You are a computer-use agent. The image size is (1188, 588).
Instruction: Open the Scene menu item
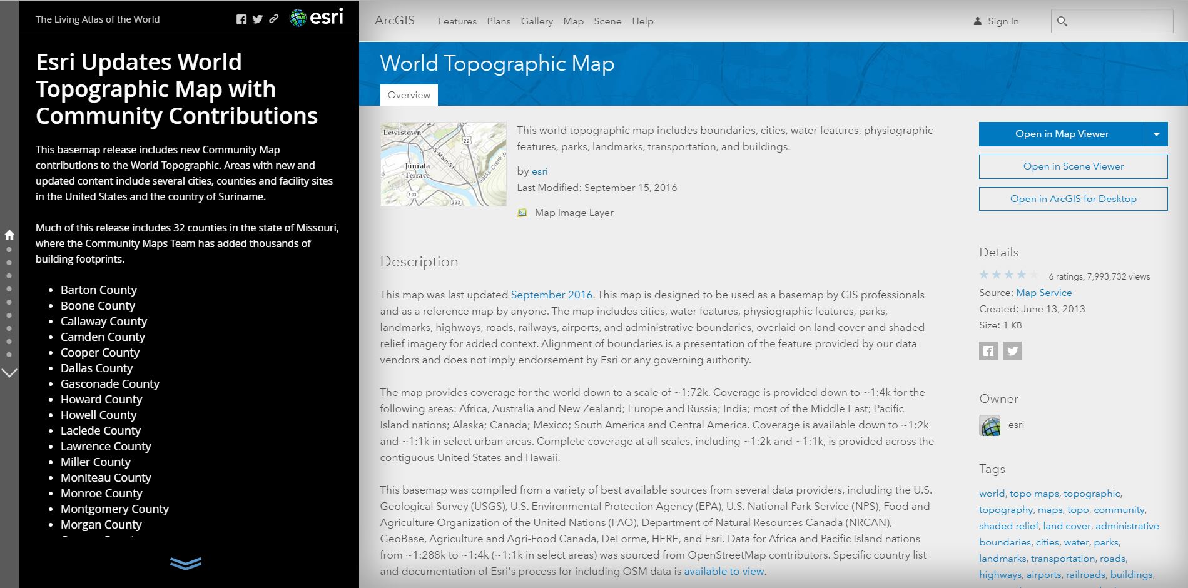click(607, 21)
